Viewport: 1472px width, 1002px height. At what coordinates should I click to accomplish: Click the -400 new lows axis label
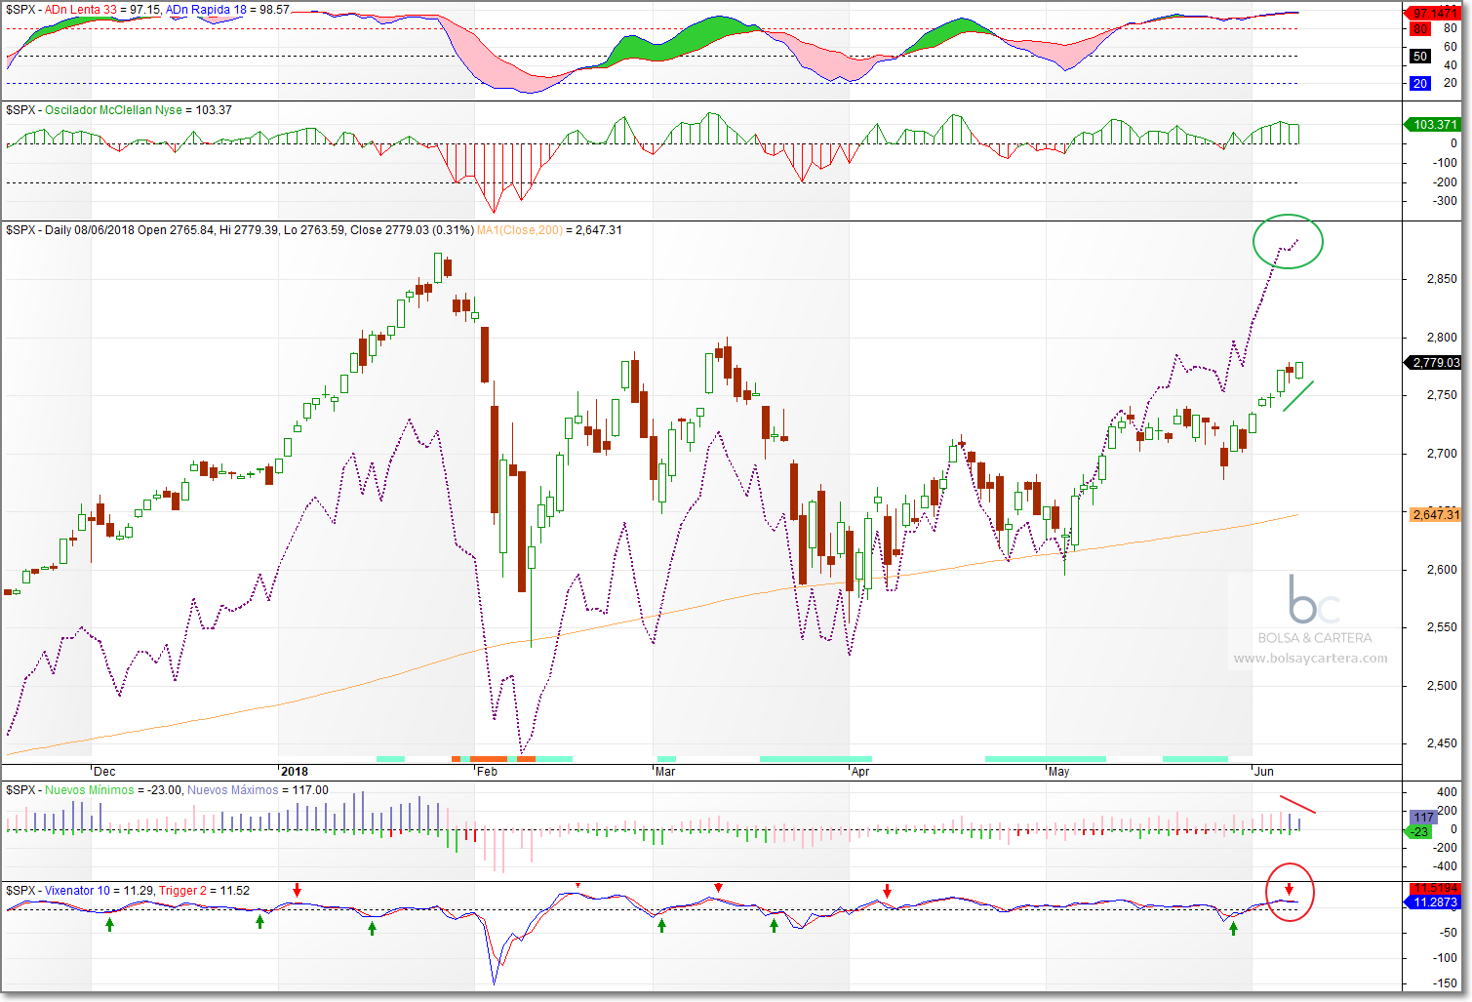[x=1446, y=866]
